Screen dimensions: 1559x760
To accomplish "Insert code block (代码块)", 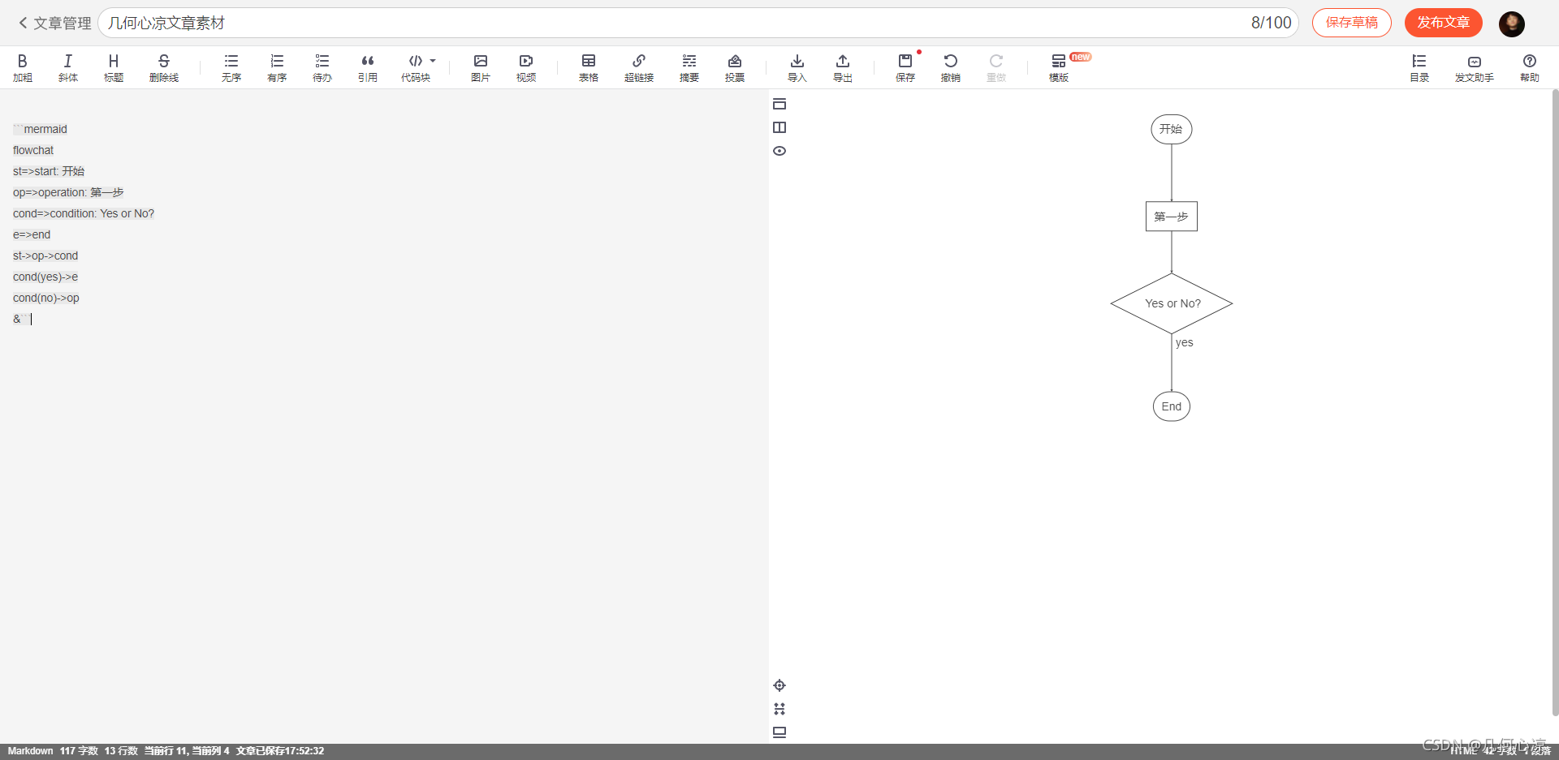I will coord(416,67).
